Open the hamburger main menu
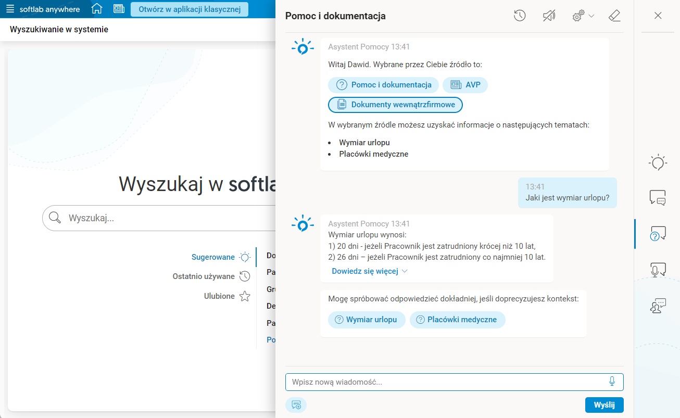This screenshot has height=418, width=680. pos(10,9)
